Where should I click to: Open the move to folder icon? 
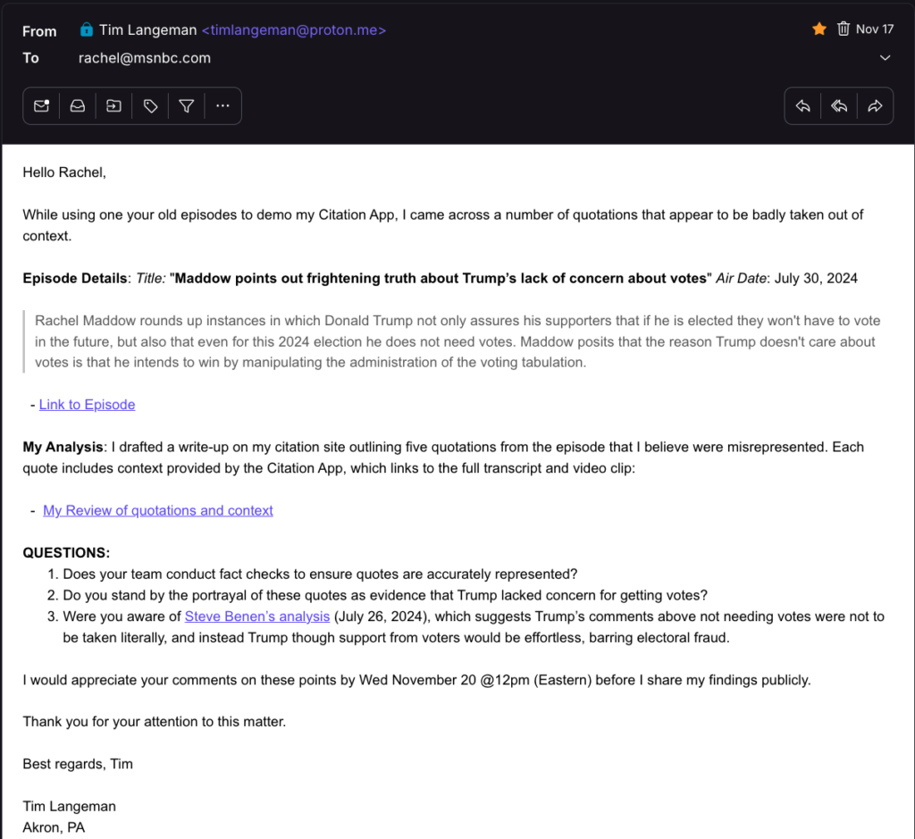(113, 106)
